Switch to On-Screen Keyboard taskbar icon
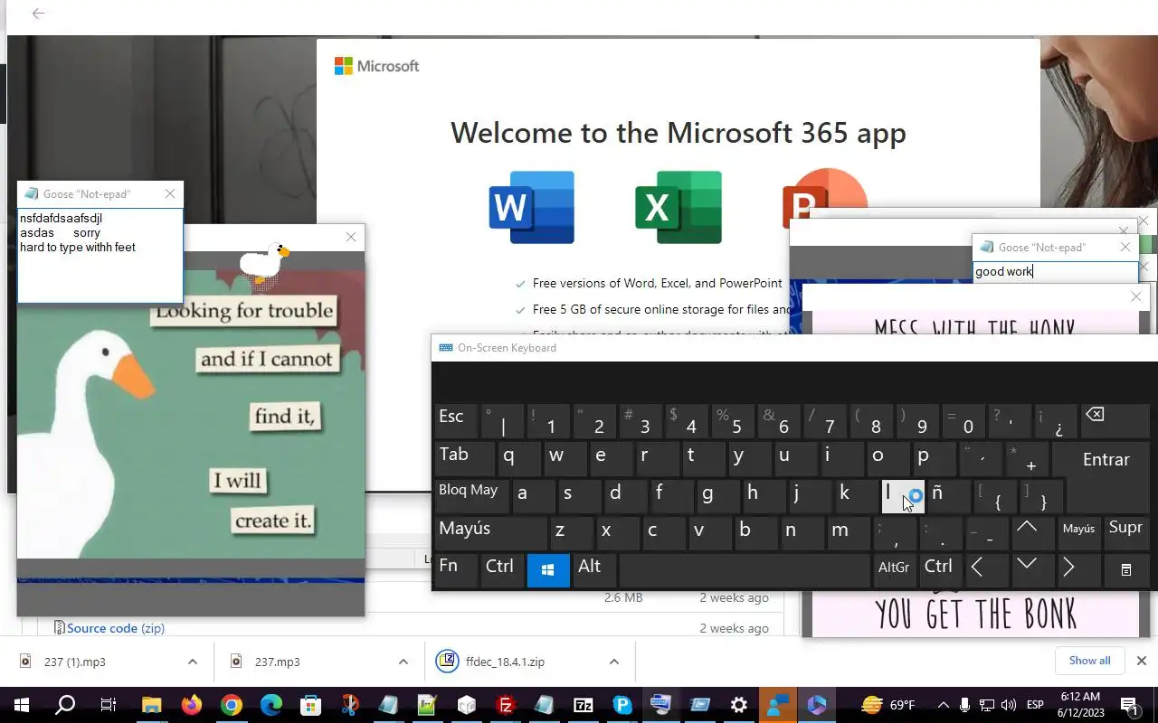 click(x=661, y=705)
